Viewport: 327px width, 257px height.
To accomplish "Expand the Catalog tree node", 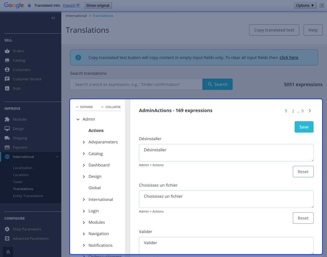I will point(84,154).
